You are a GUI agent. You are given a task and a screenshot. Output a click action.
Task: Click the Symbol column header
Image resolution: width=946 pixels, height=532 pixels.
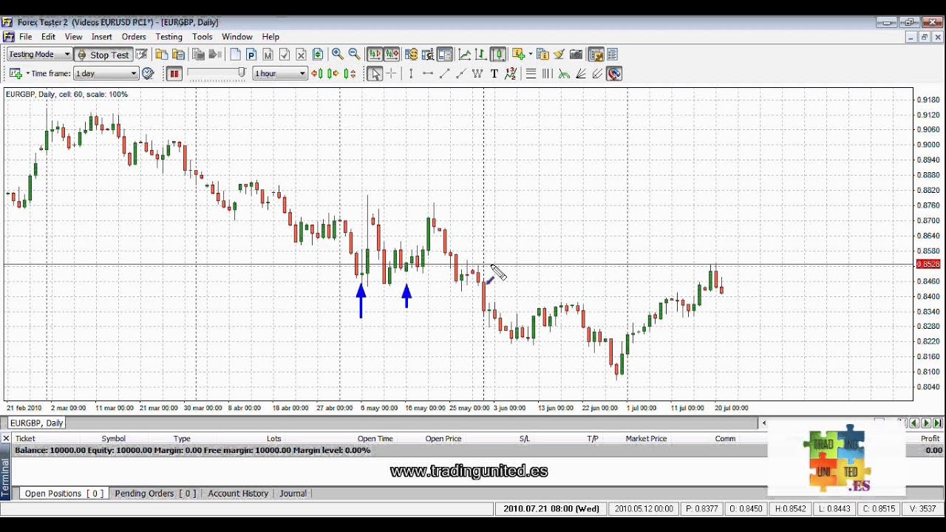click(x=113, y=438)
